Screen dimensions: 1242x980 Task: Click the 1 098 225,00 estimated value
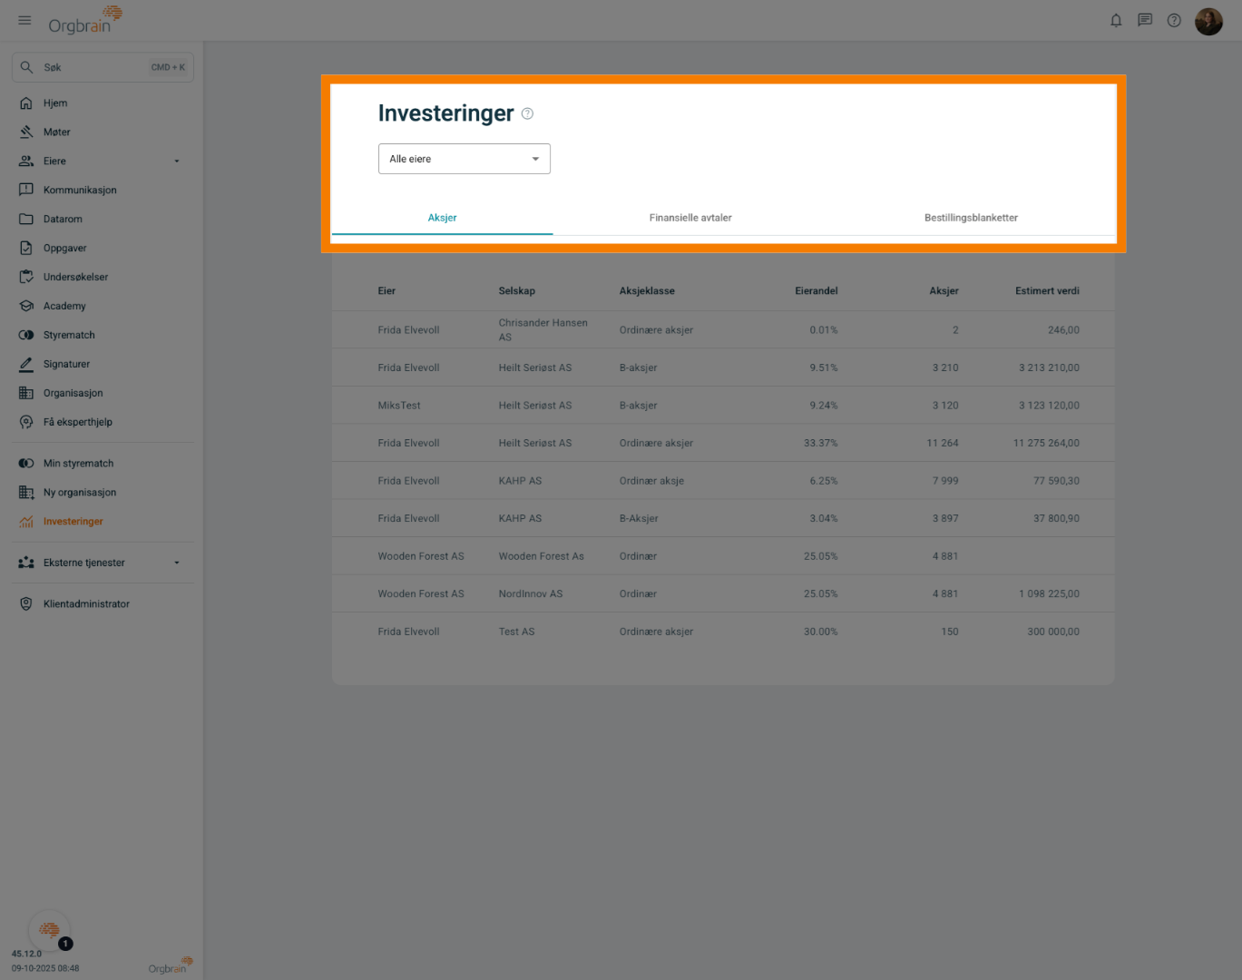(x=1049, y=594)
